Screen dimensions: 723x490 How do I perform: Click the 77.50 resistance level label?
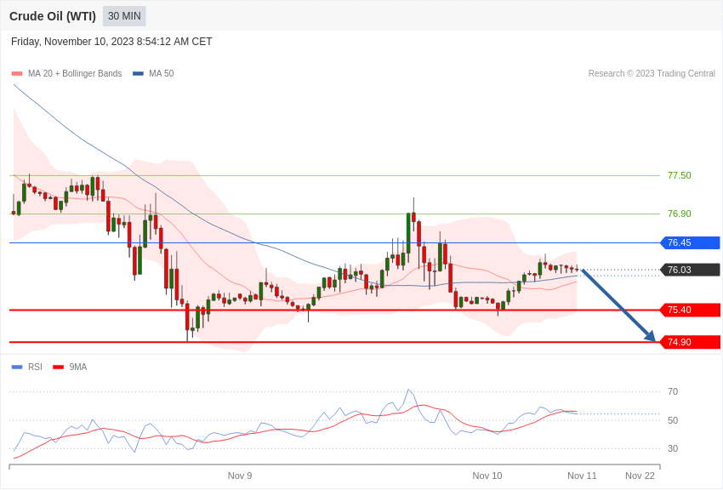pos(680,175)
